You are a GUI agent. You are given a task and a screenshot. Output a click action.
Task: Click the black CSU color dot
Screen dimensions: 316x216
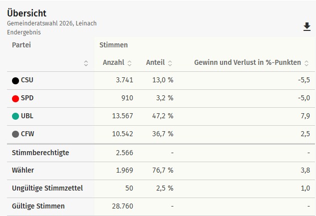point(15,80)
